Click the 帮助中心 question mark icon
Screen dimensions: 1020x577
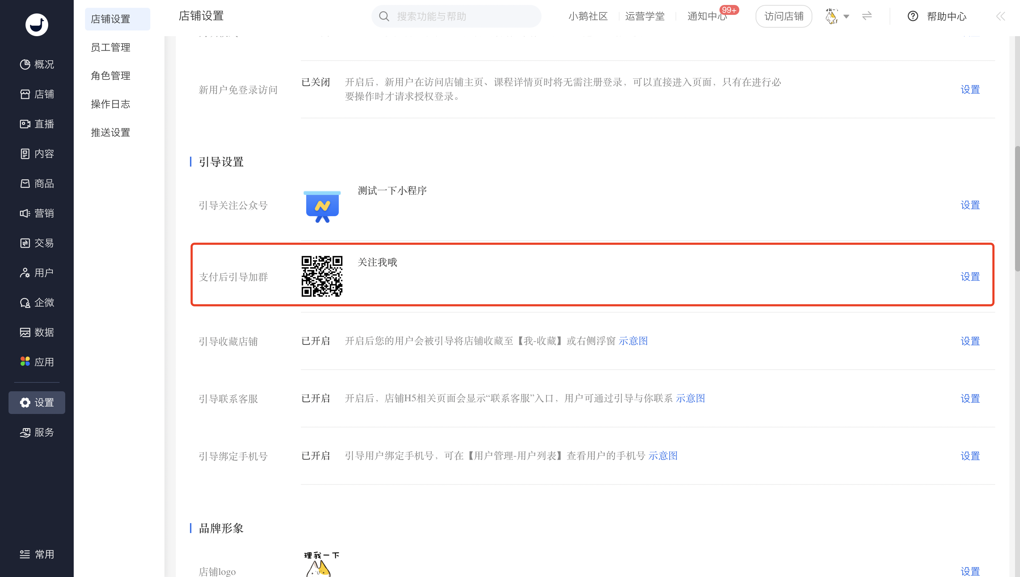pyautogui.click(x=913, y=16)
